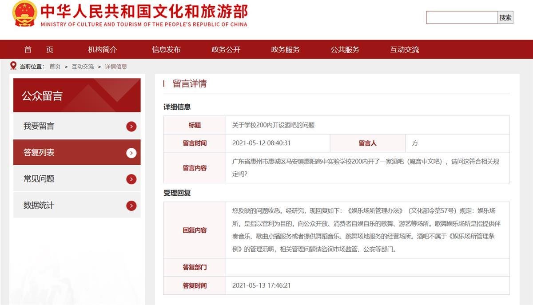Open the 信息发布 navigation menu
The image size is (533, 305).
[x=165, y=50]
